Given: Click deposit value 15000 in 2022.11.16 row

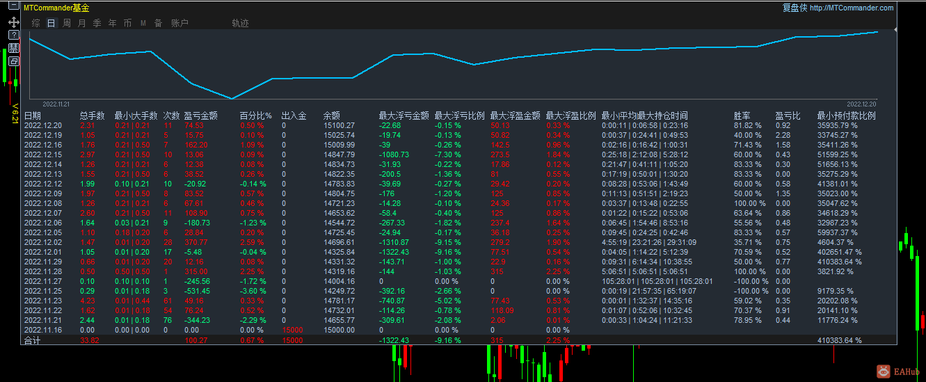Looking at the screenshot, I should (292, 330).
